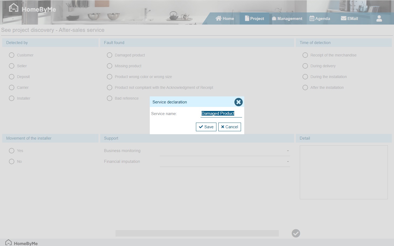Click the Agenda calendar icon

click(x=312, y=18)
